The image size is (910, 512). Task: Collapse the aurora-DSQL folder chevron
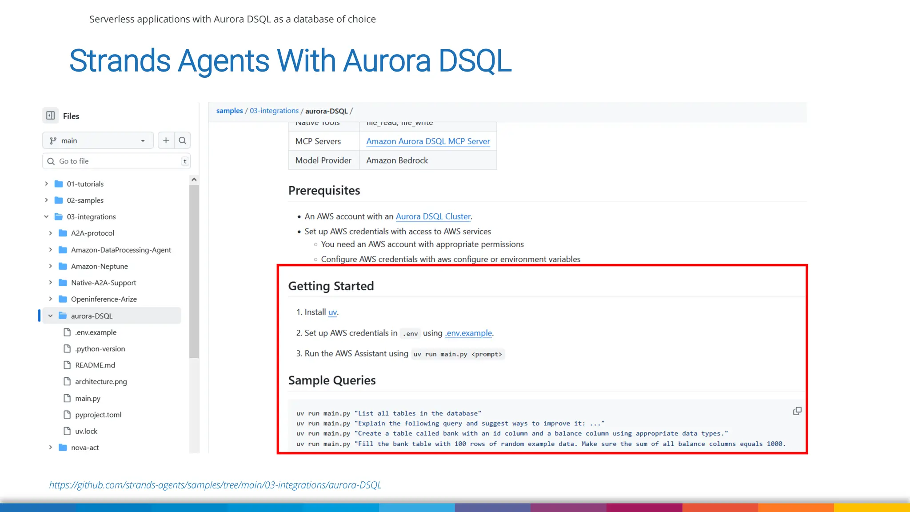pos(50,316)
